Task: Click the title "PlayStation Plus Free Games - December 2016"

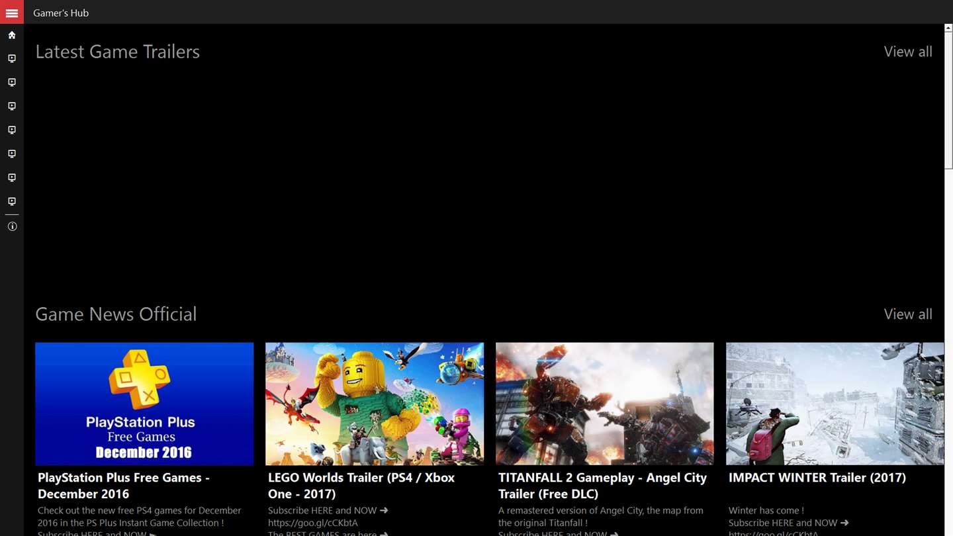Action: 124,486
